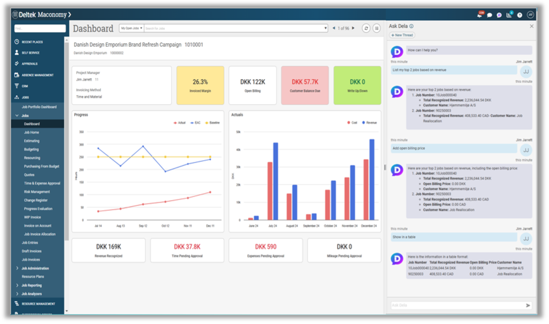The height and width of the screenshot is (324, 549).
Task: Open the notifications bell icon
Action: (480, 14)
